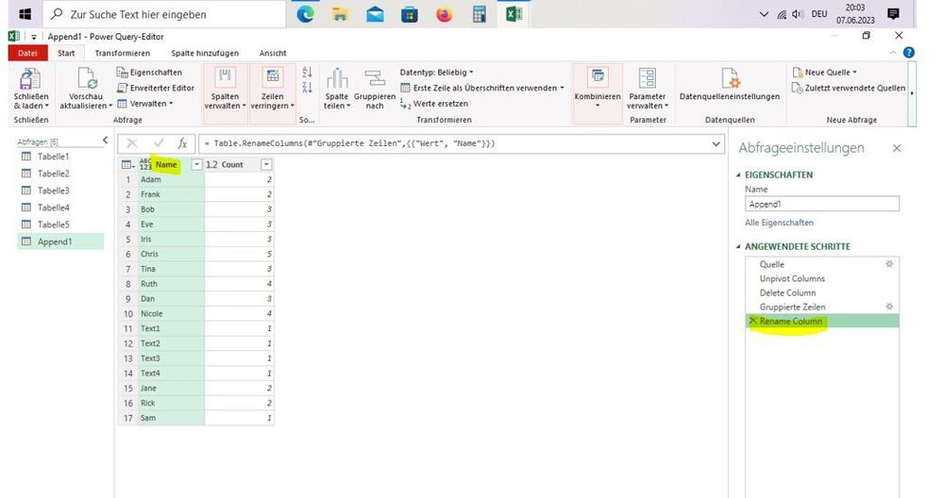Click the cell containing Nicole
Viewport: 943px width, 498px height.
[x=172, y=313]
